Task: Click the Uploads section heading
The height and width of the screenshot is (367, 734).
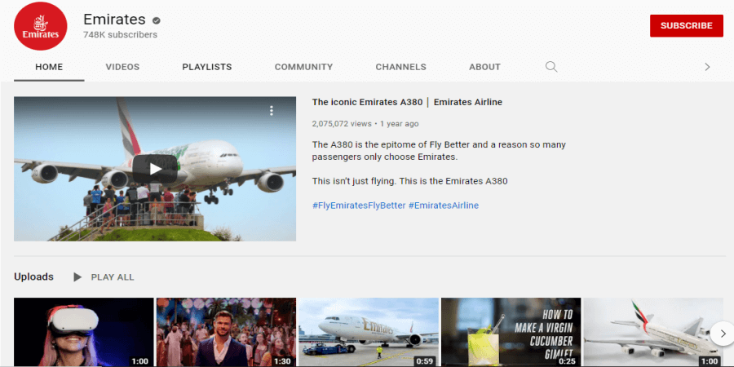Action: [x=33, y=276]
